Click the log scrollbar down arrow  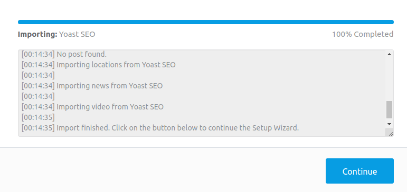[389, 124]
